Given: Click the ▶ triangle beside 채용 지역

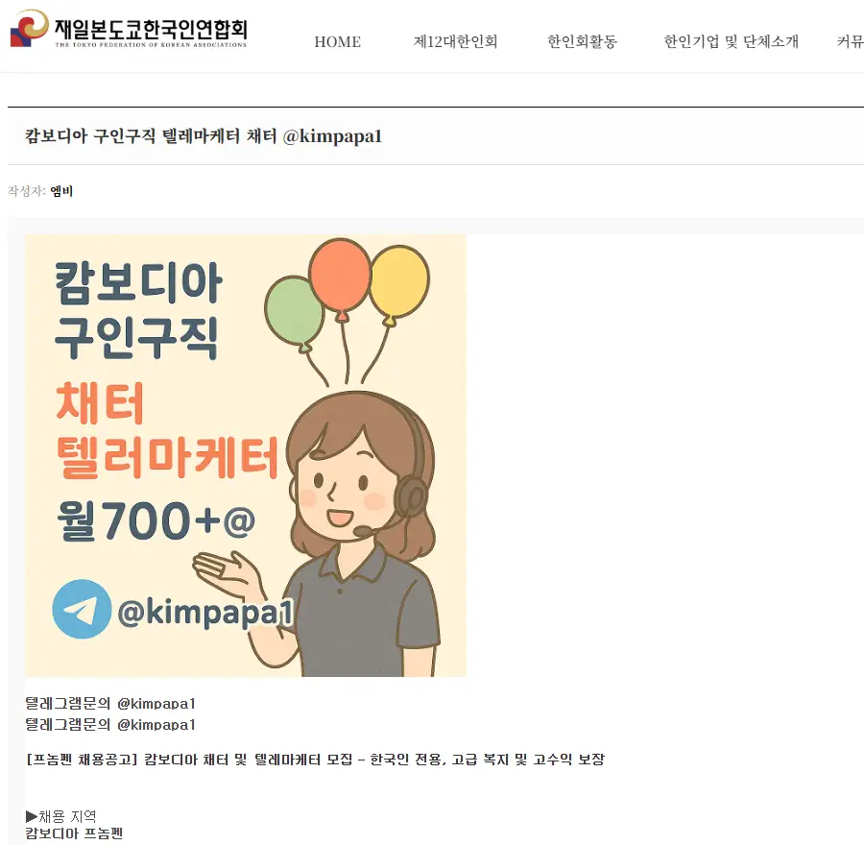Looking at the screenshot, I should [x=32, y=816].
